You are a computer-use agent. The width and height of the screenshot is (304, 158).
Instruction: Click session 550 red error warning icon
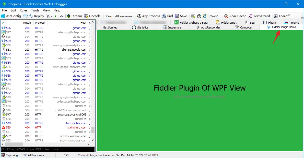[4, 127]
